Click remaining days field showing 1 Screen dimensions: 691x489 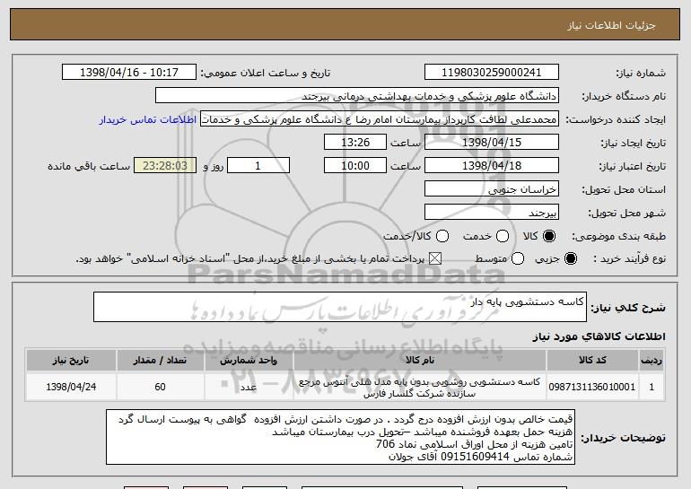point(258,166)
